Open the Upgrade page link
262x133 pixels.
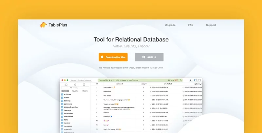pyautogui.click(x=170, y=25)
